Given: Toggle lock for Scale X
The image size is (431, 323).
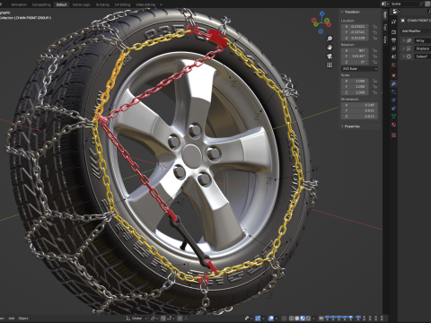Looking at the screenshot, I should click(x=374, y=81).
